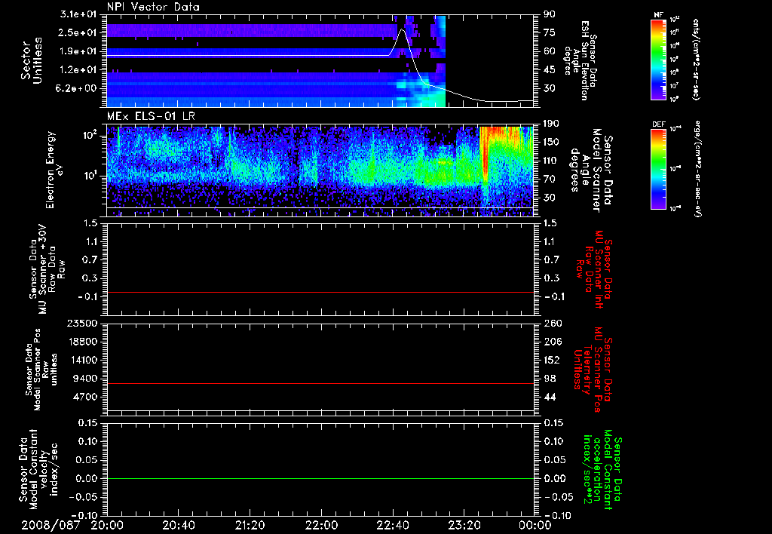This screenshot has width=772, height=534.
Task: Click the "1.2e+01" sector tick value
Action: pos(78,70)
